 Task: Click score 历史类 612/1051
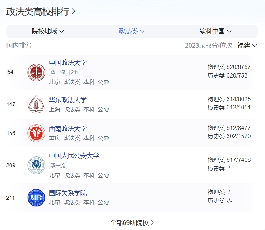[x=229, y=107]
